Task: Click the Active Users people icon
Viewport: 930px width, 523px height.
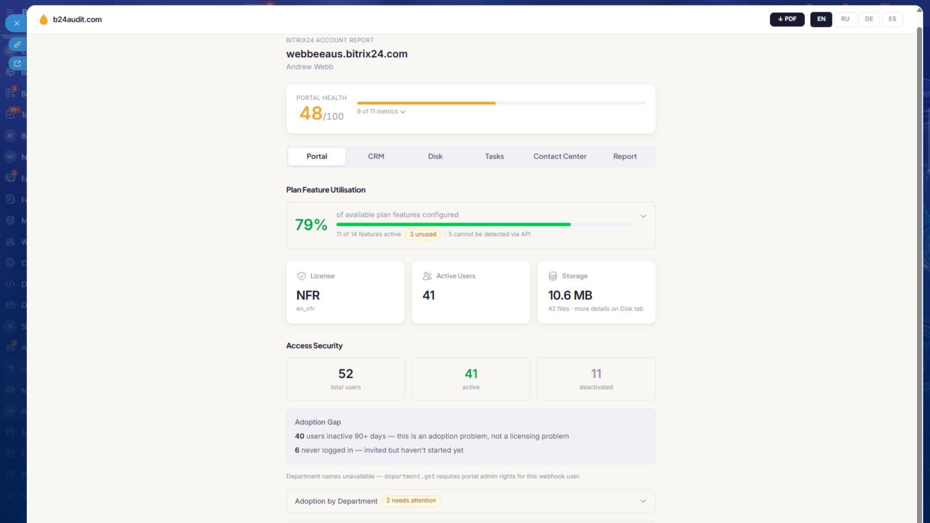Action: coord(427,276)
